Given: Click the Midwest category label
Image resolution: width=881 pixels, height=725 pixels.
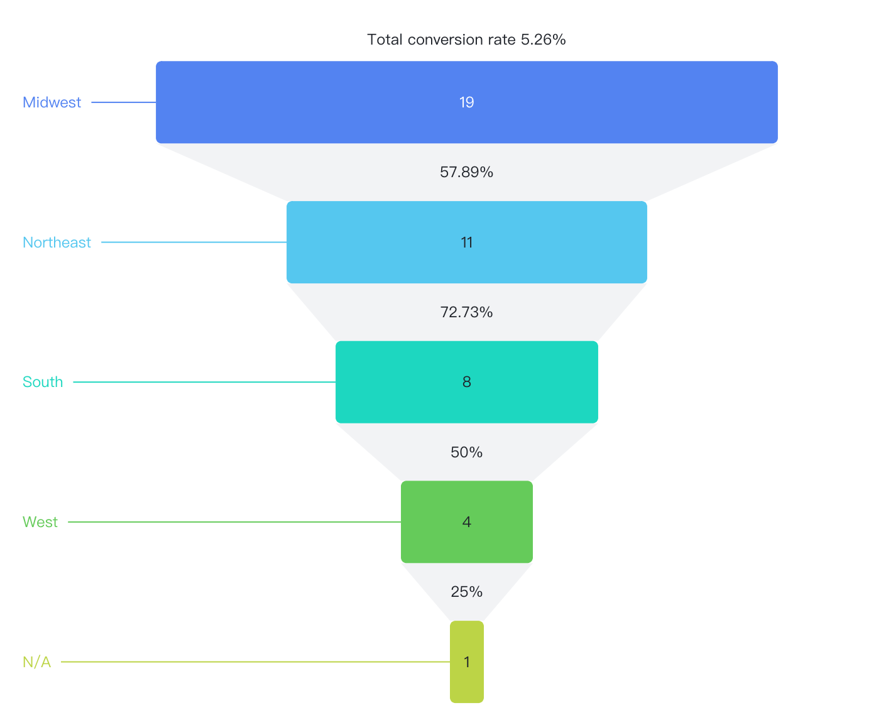Looking at the screenshot, I should click(x=52, y=102).
